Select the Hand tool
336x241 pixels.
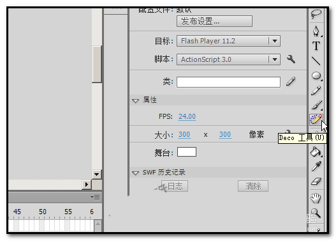click(316, 198)
